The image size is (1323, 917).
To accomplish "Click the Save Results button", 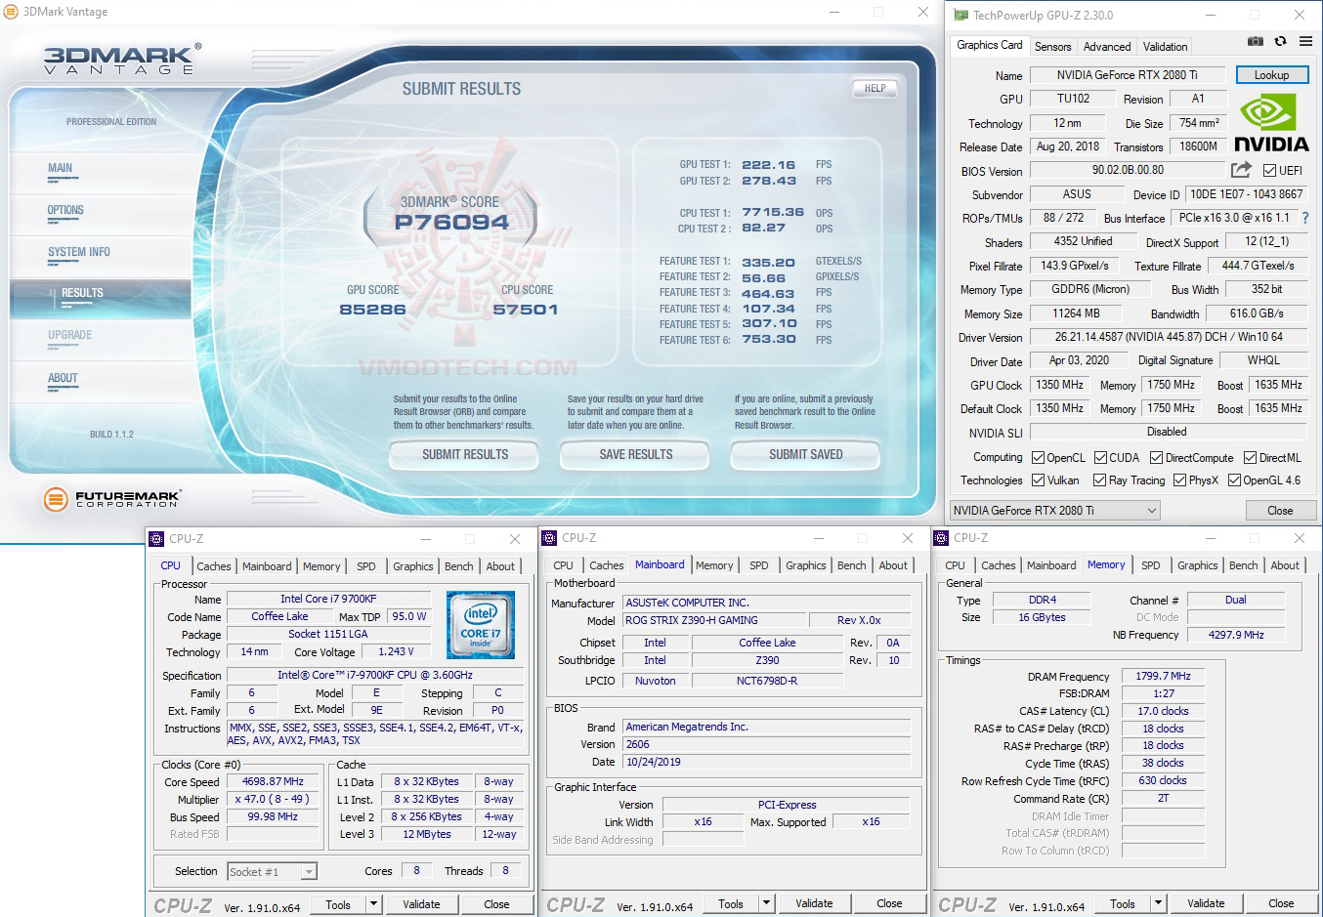I will coord(636,455).
